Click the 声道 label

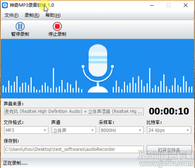point(56,123)
